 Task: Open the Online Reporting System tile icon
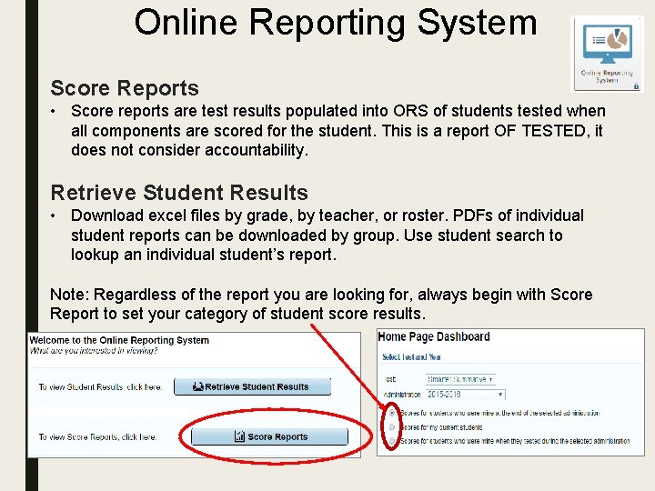coord(607,54)
